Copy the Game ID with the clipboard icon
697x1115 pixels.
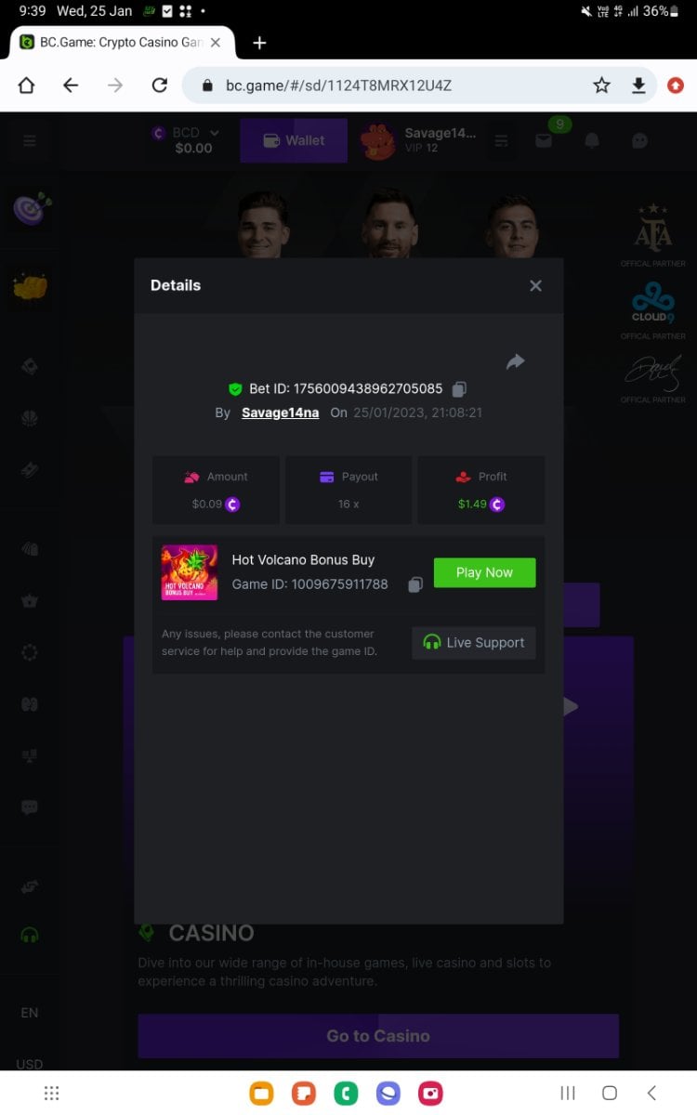(x=415, y=584)
